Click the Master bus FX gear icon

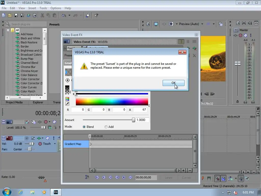point(240,35)
